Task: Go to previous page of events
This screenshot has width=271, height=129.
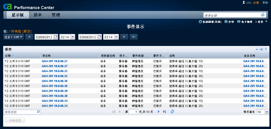Action: coord(119,112)
